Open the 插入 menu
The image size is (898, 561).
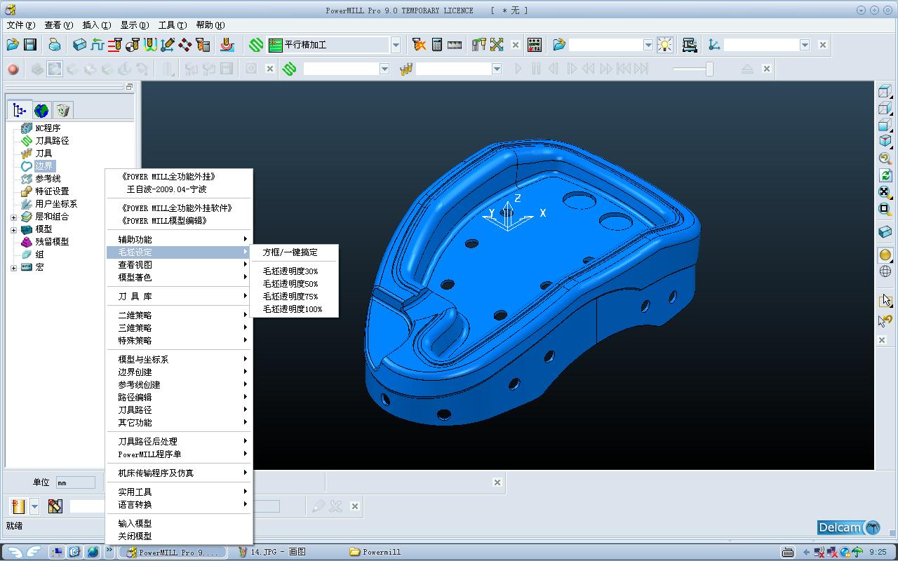96,25
